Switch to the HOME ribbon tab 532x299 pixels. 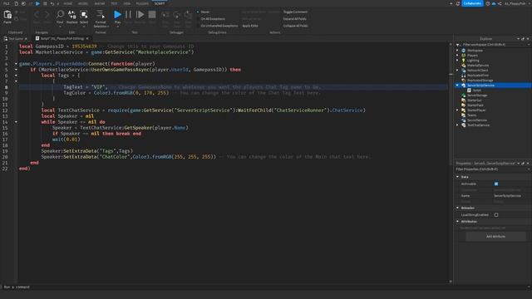click(x=68, y=3)
